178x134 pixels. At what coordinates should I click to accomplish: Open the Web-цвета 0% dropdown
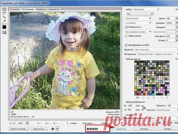(x=177, y=36)
